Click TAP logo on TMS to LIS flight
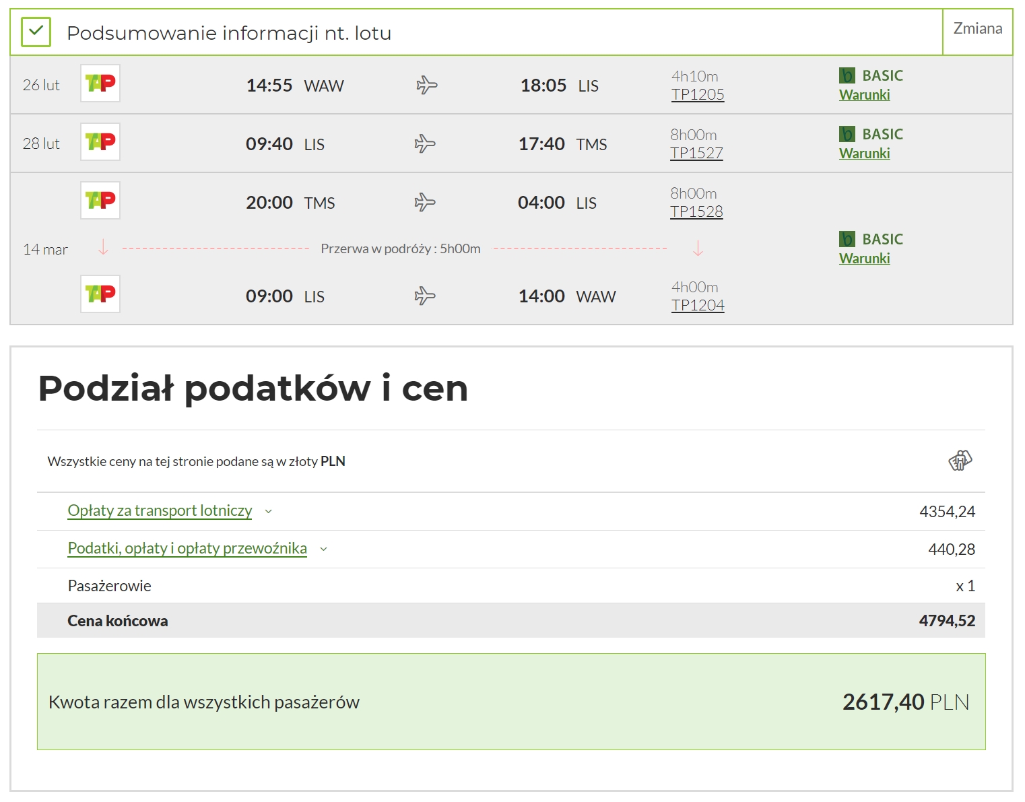 pos(100,201)
